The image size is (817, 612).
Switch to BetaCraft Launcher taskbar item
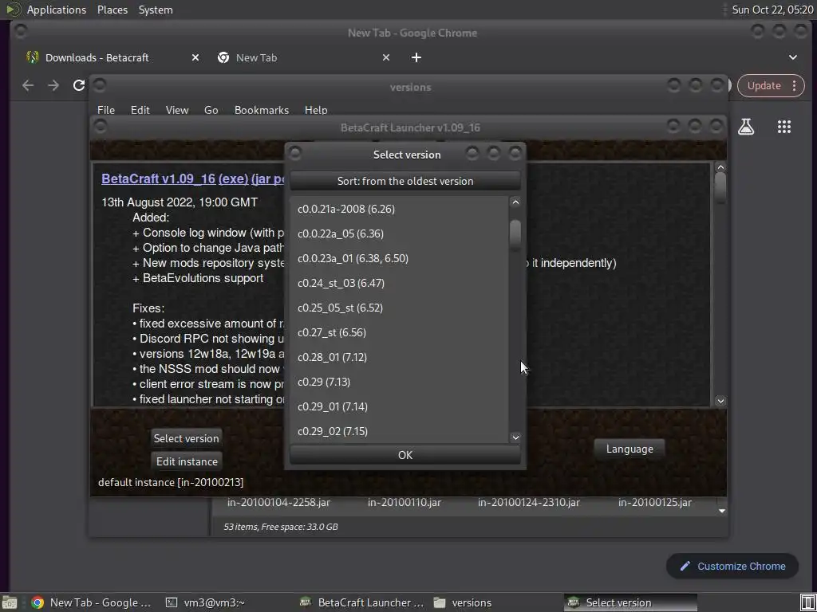(362, 602)
